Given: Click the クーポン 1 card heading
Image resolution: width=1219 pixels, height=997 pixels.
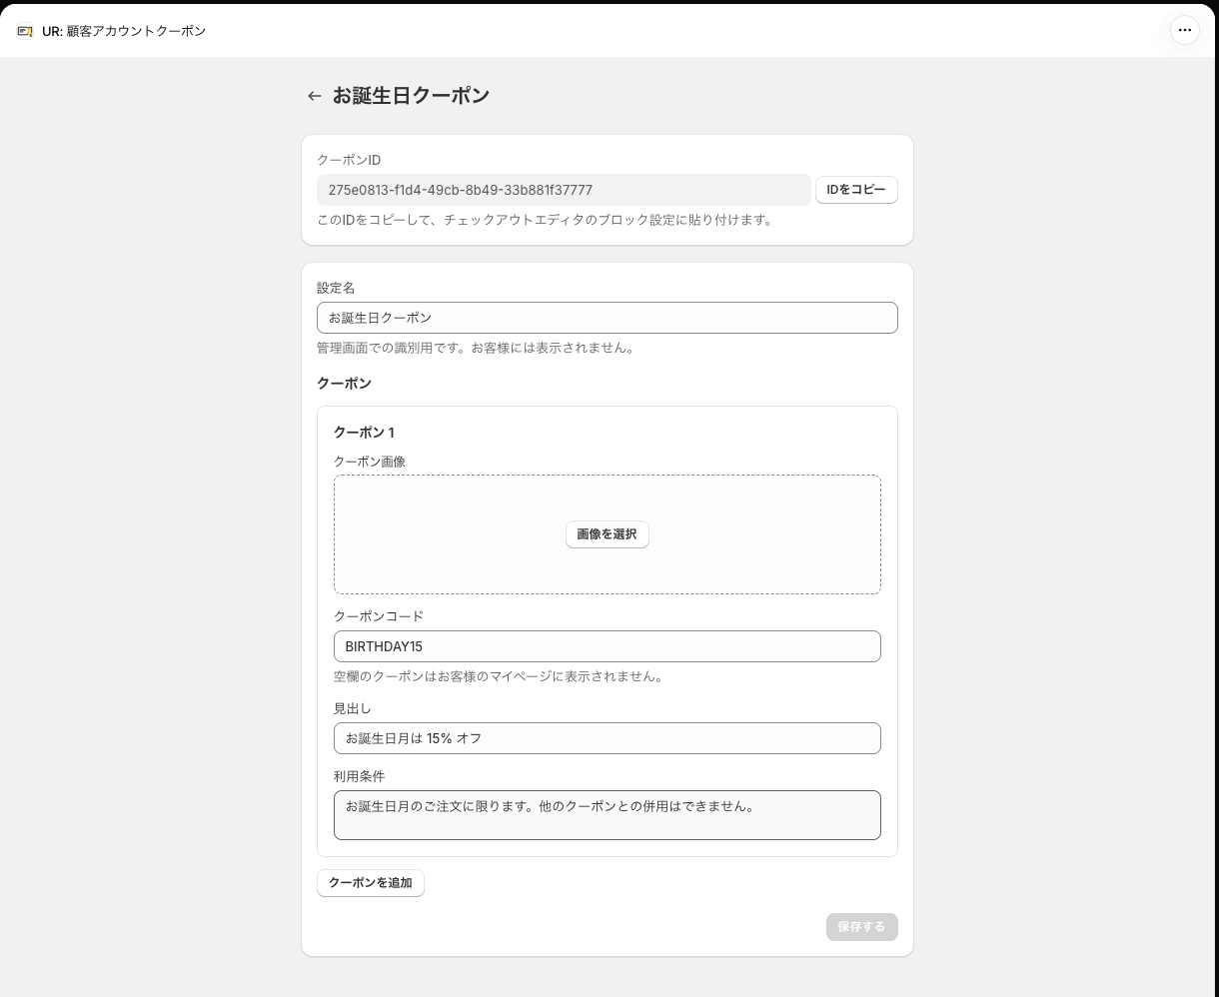Looking at the screenshot, I should (x=364, y=433).
